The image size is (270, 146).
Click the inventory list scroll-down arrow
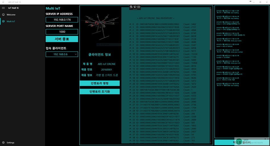(210, 142)
